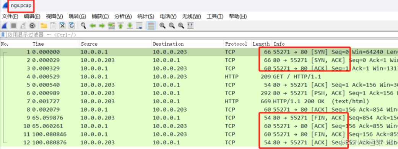The height and width of the screenshot is (149, 398).
Task: Sort by the Destination column header
Action: click(x=187, y=44)
